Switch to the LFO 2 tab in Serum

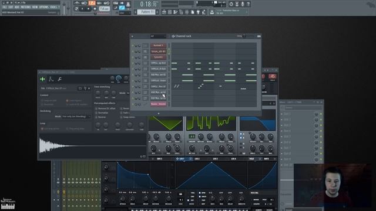197,159
